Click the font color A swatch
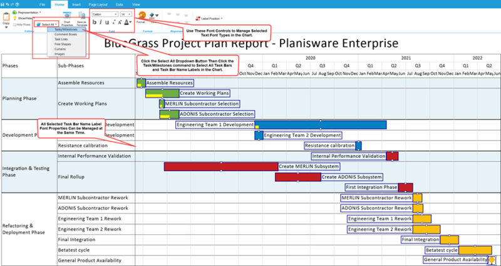 127,22
